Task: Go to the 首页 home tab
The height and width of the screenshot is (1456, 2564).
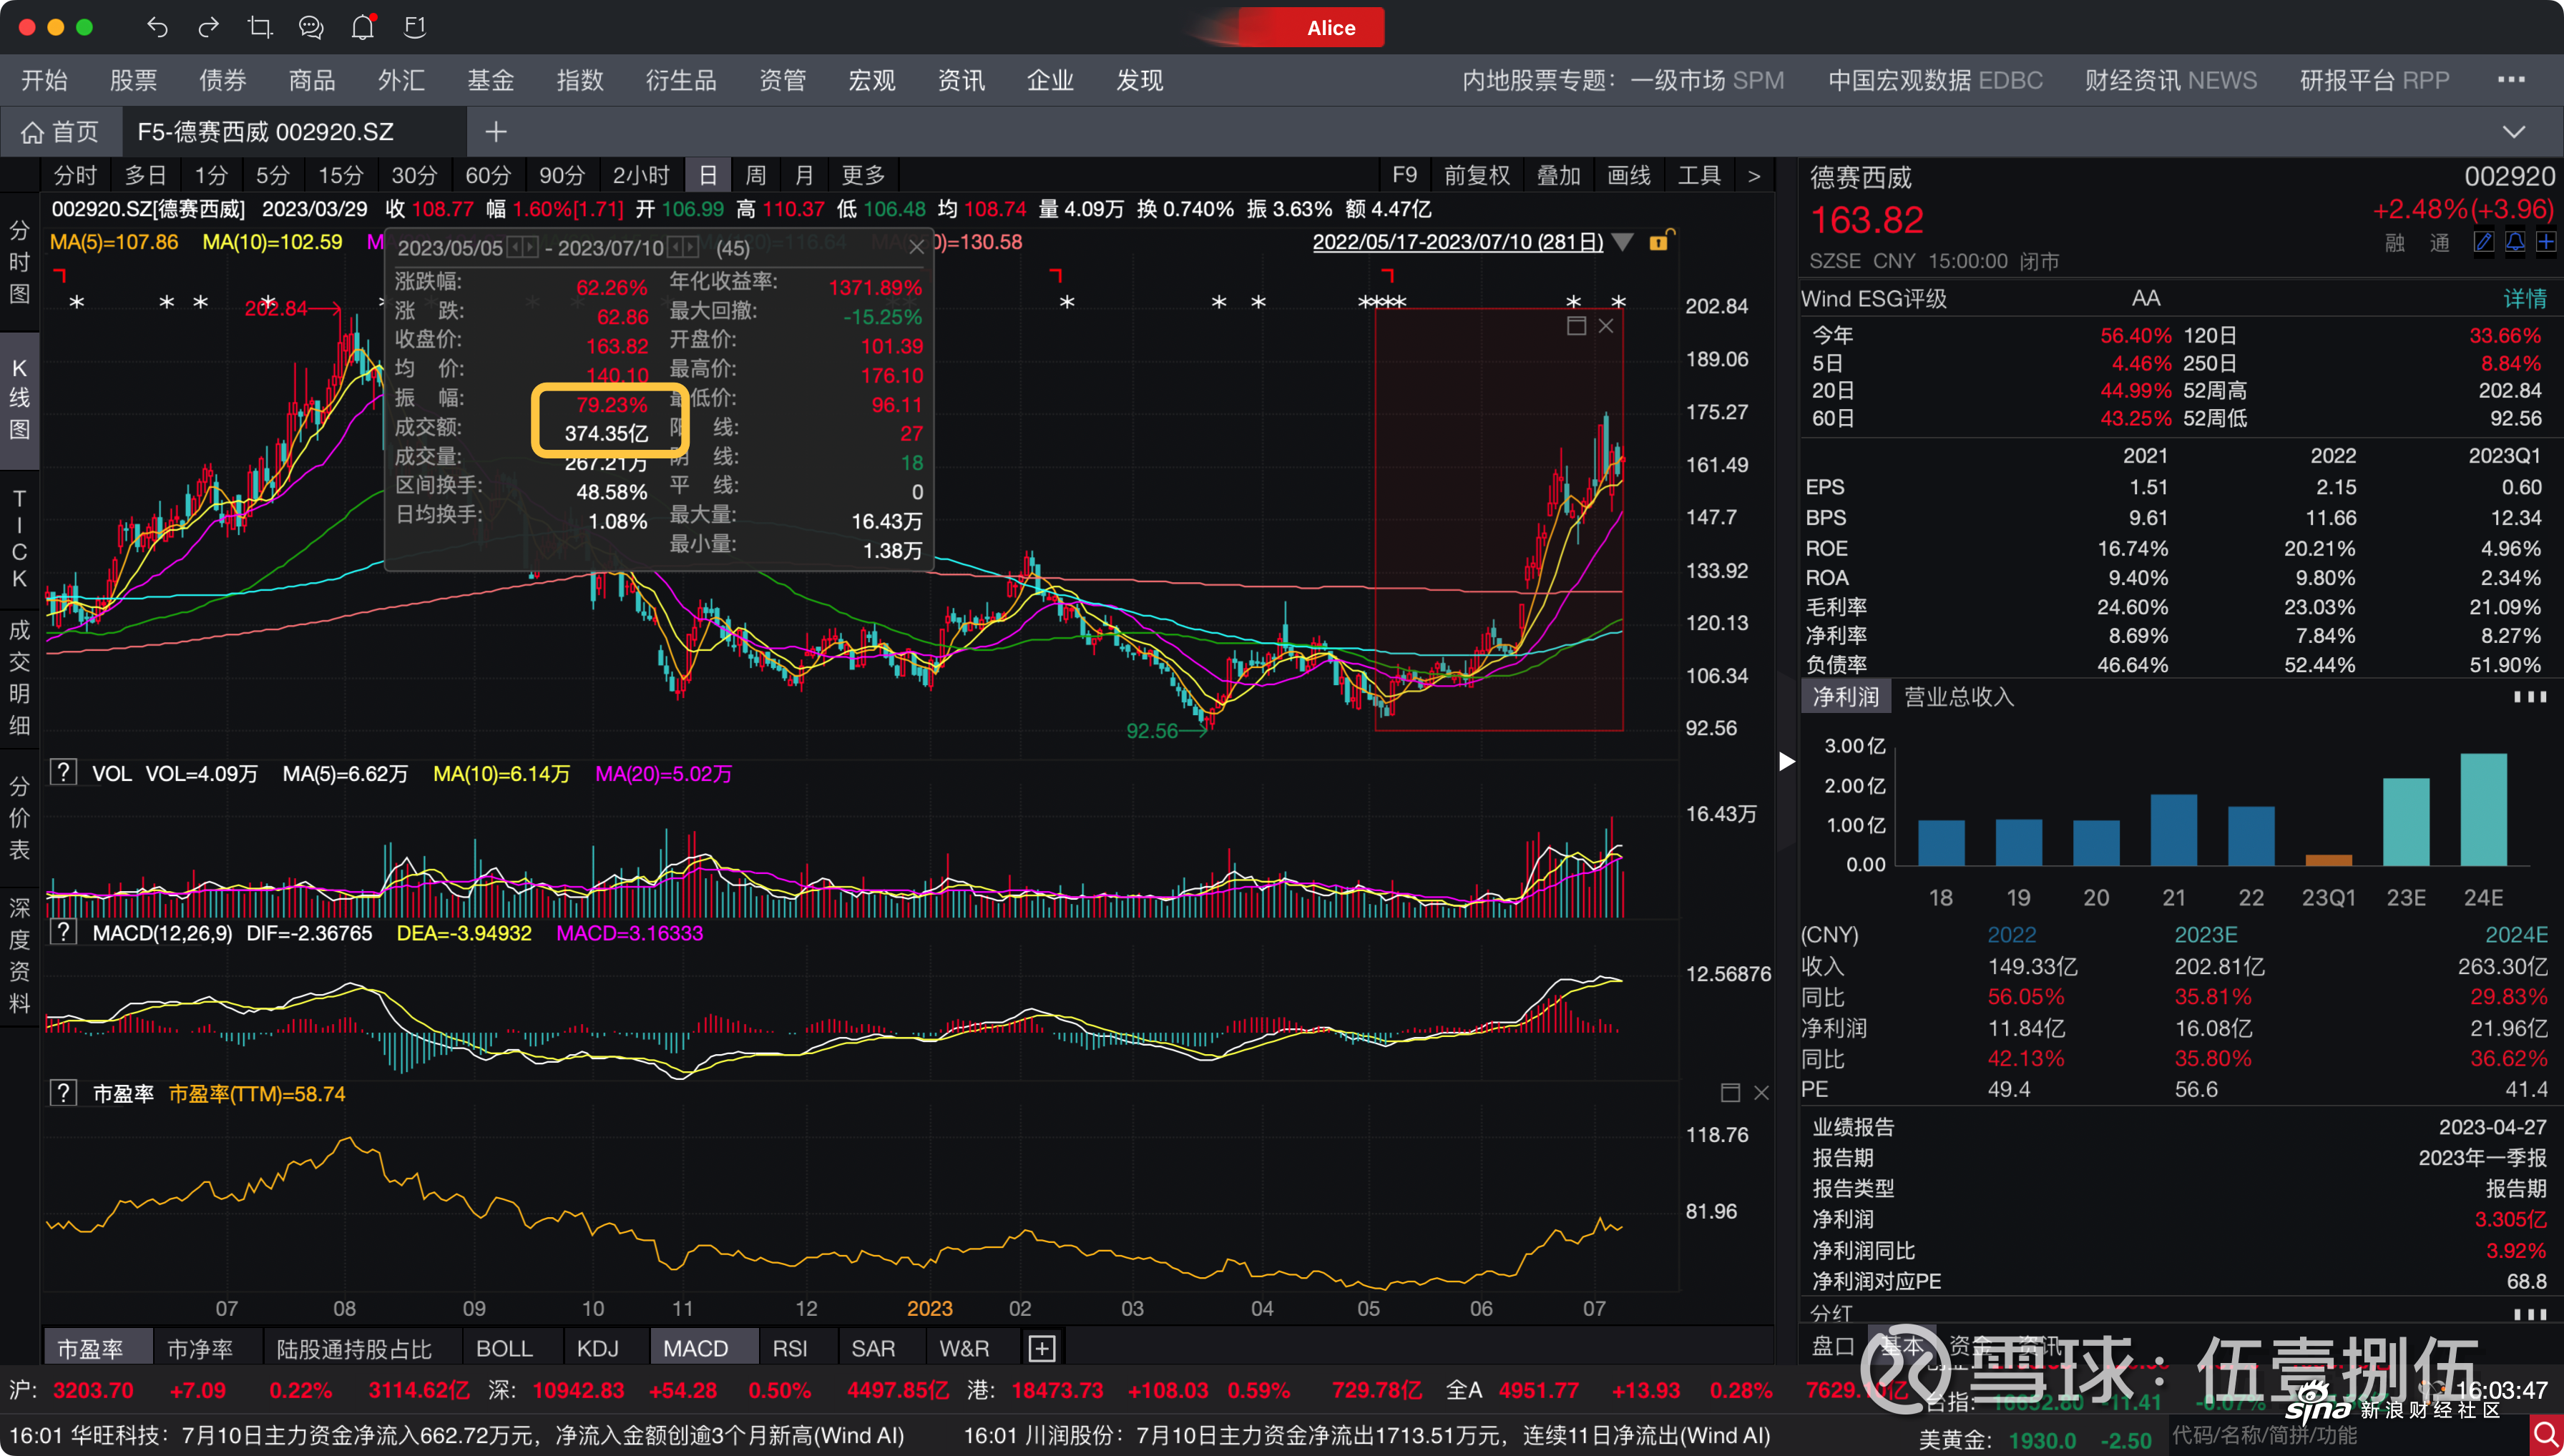Action: coord(61,132)
